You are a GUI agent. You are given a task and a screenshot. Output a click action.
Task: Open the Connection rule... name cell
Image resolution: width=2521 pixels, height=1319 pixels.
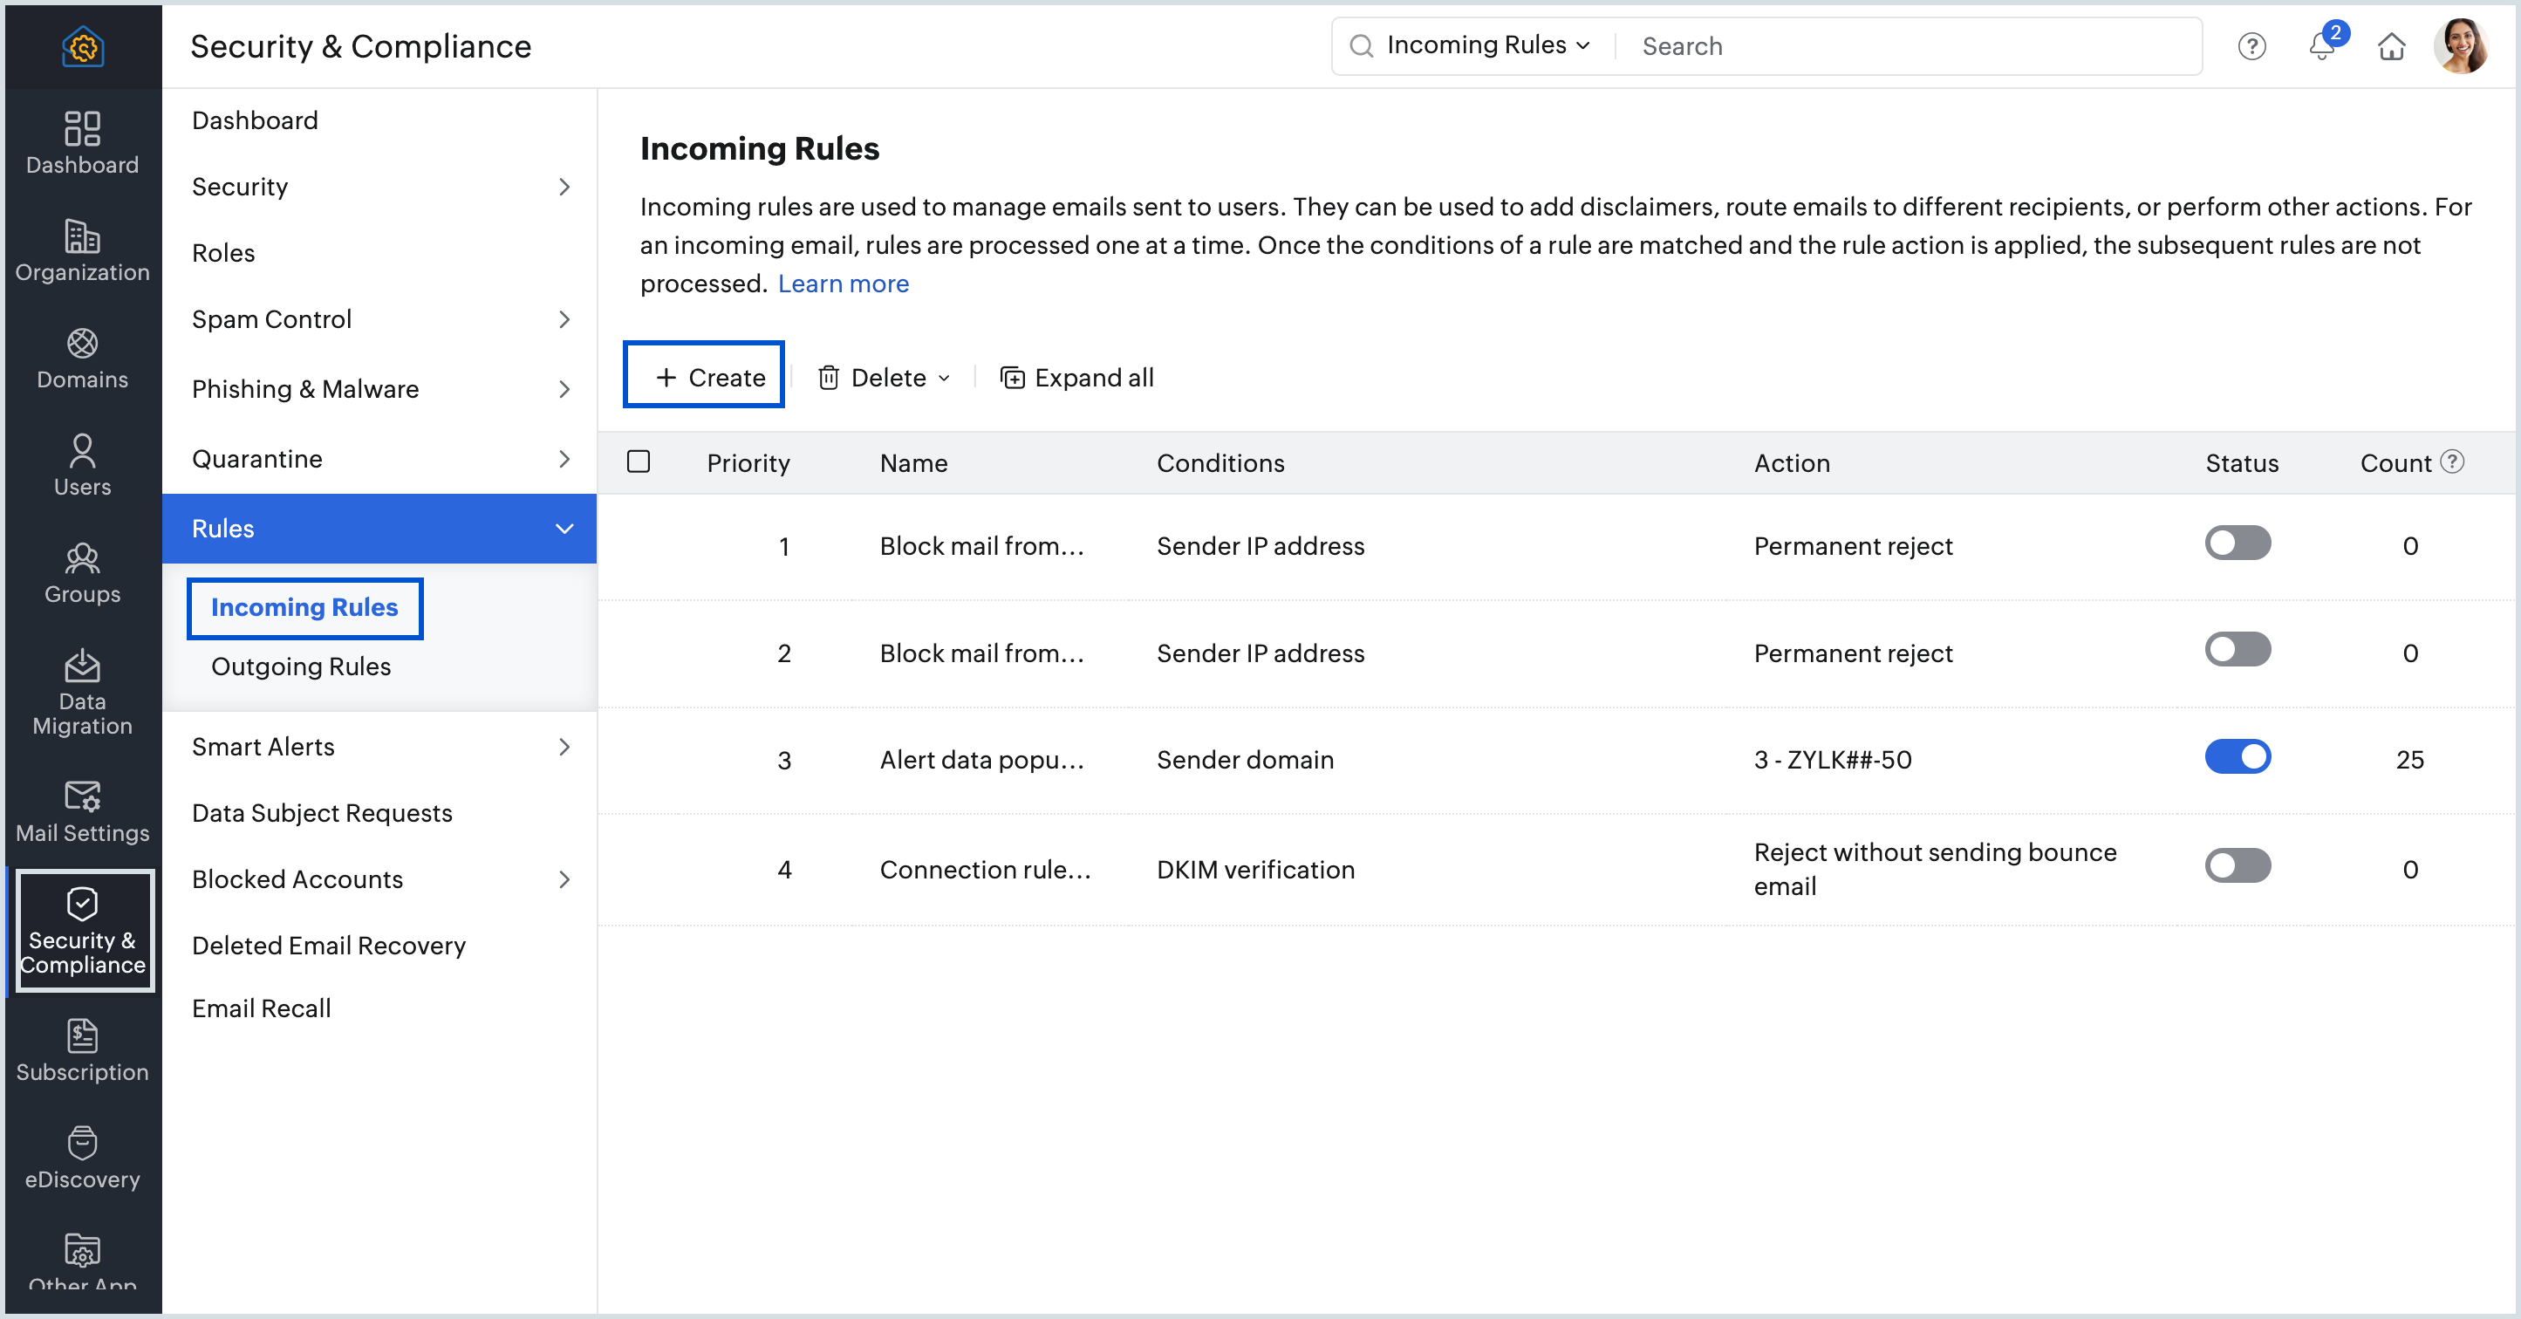click(985, 869)
